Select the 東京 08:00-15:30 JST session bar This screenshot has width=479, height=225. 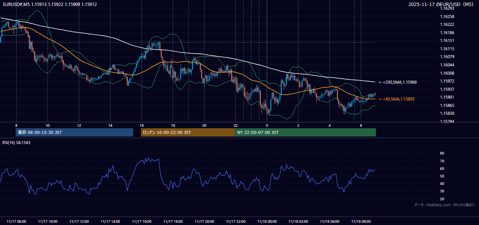[74, 132]
